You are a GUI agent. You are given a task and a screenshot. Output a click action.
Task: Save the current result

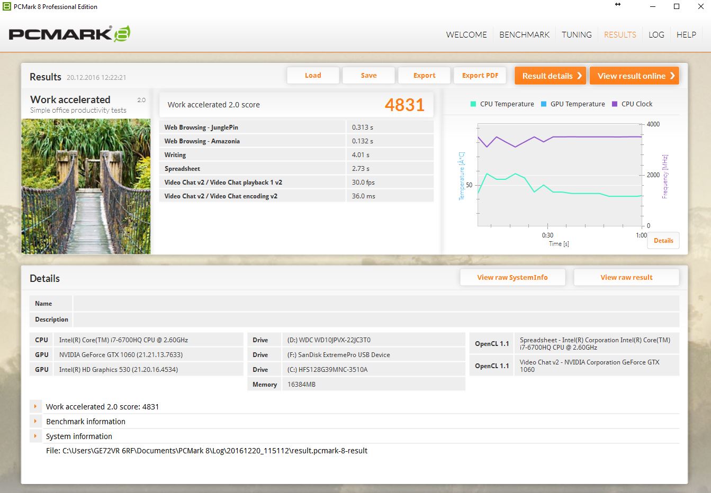click(368, 75)
